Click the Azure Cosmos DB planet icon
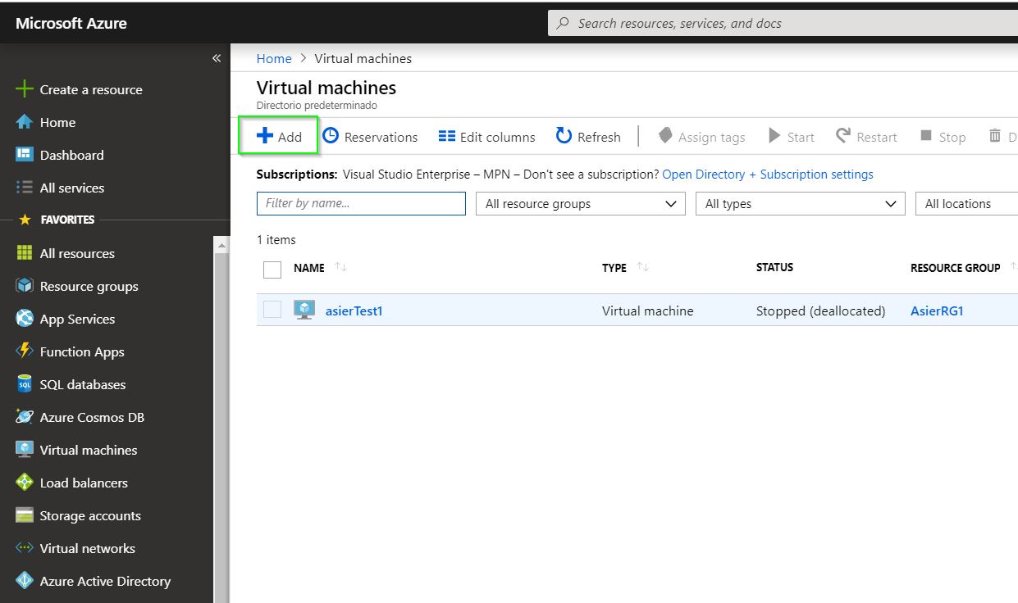This screenshot has height=603, width=1018. tap(25, 417)
